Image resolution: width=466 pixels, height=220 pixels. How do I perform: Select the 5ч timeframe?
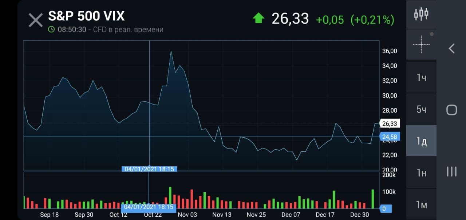click(x=421, y=109)
